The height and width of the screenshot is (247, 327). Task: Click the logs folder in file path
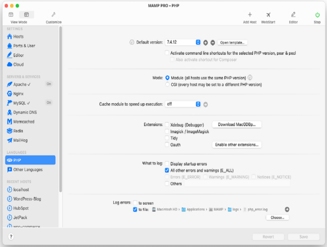coord(233,209)
